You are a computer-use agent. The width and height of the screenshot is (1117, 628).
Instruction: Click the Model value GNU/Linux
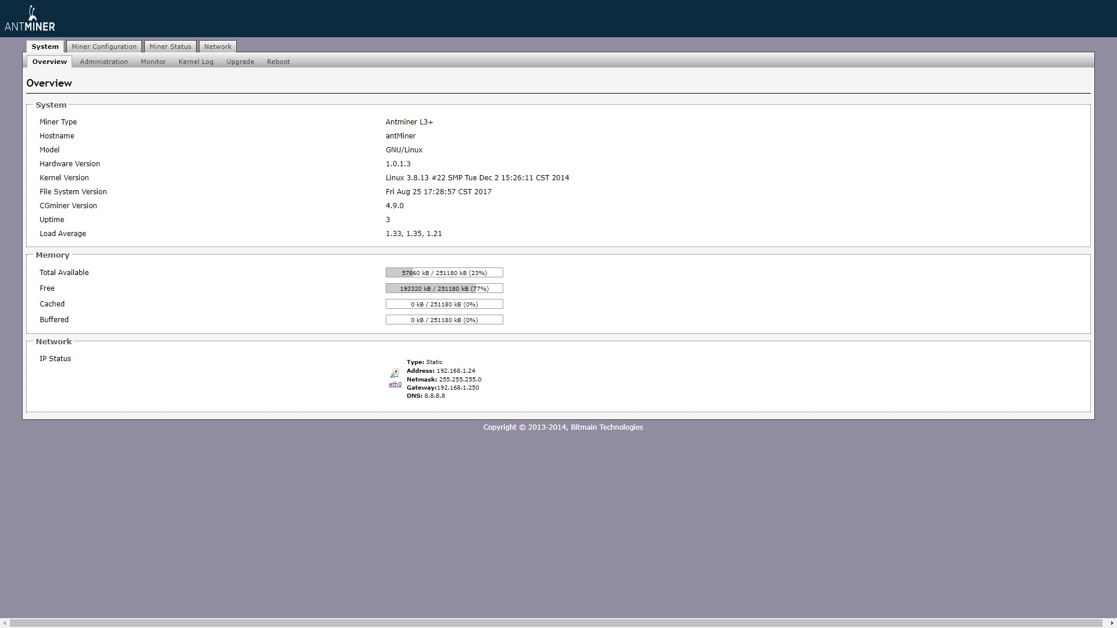click(404, 150)
